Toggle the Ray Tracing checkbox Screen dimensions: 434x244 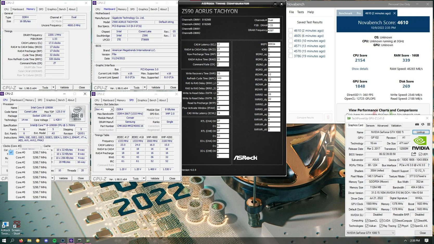point(381,226)
